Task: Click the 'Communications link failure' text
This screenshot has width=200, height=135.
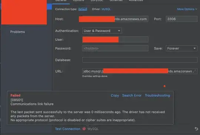Action: pos(32,104)
